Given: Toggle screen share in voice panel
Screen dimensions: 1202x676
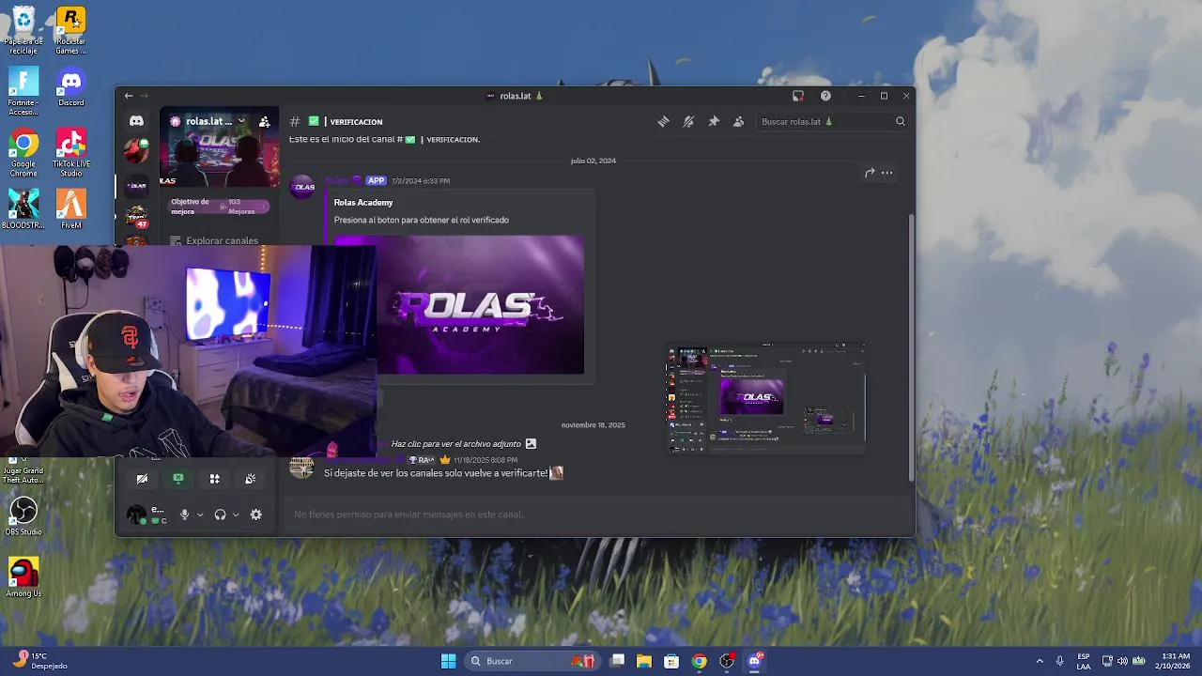Looking at the screenshot, I should [178, 479].
